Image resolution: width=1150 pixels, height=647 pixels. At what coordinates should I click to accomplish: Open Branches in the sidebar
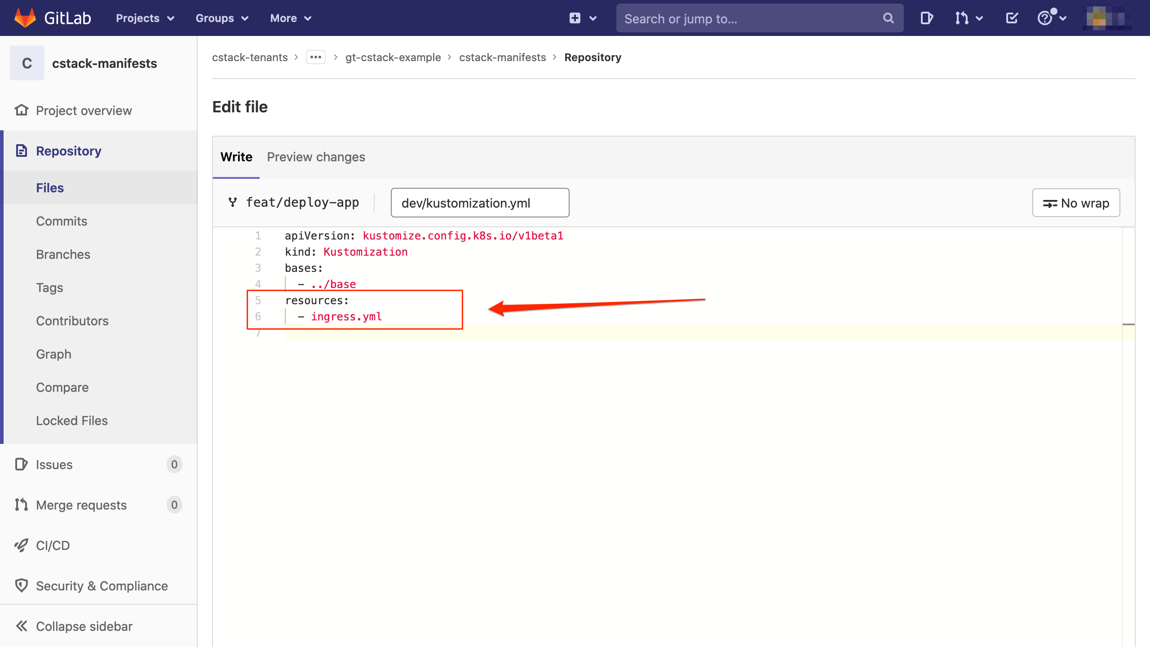[x=63, y=254]
